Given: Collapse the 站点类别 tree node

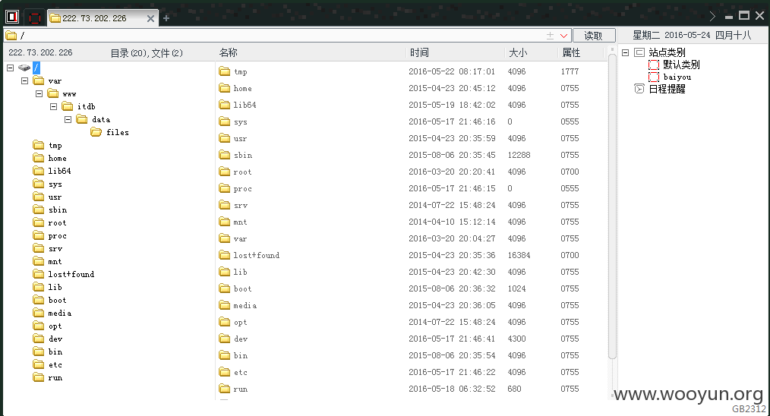Looking at the screenshot, I should point(625,52).
